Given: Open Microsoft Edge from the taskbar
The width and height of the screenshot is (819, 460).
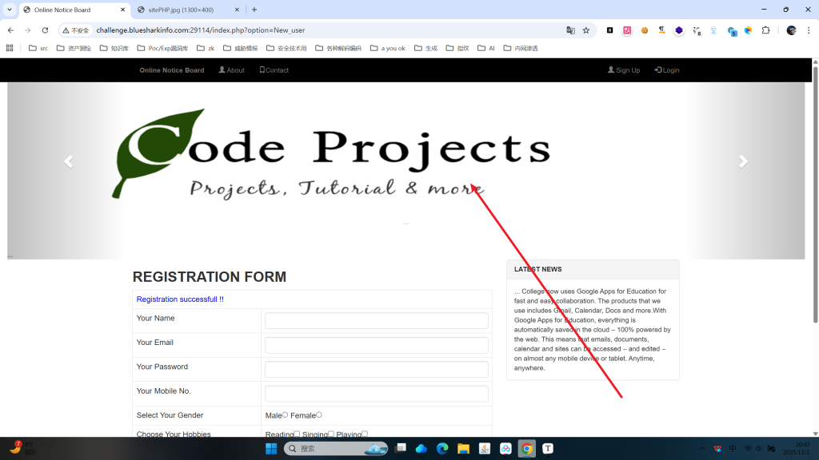Looking at the screenshot, I should (x=442, y=449).
